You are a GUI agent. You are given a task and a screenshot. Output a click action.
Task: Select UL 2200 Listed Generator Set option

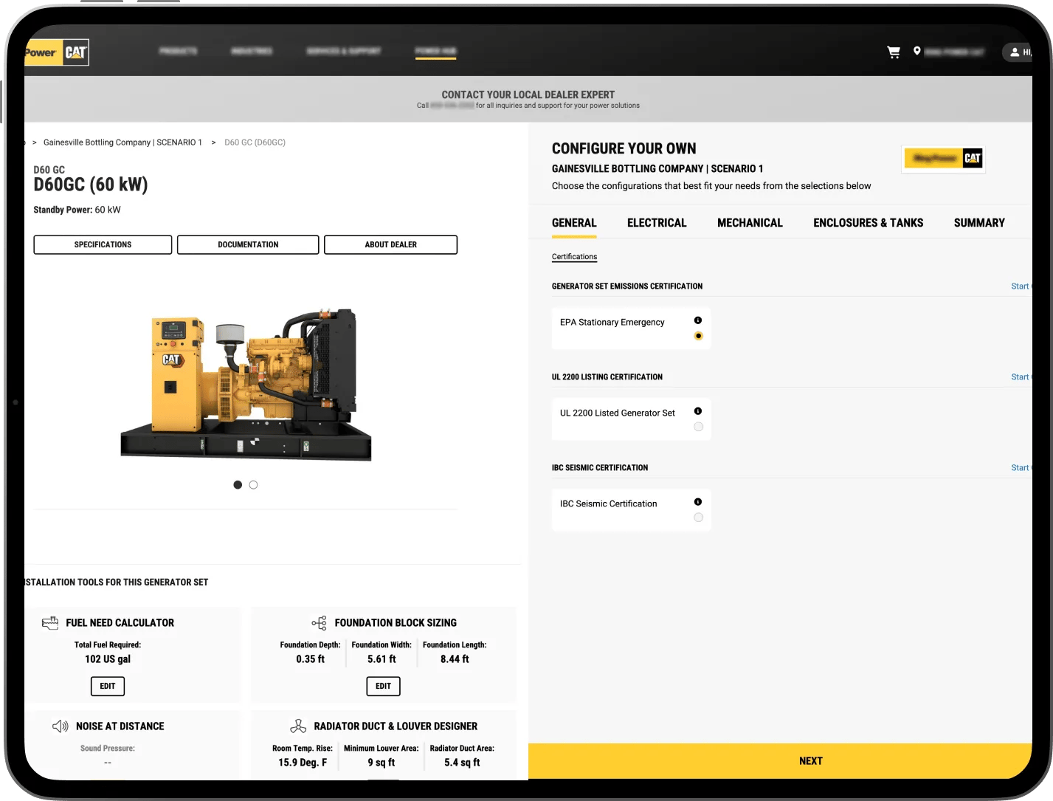click(x=698, y=427)
